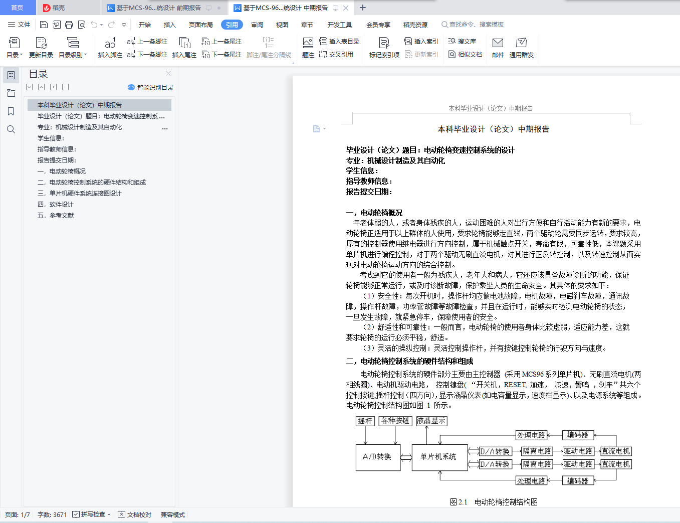This screenshot has width=680, height=523.
Task: Click the 题注 caption icon
Action: click(308, 43)
